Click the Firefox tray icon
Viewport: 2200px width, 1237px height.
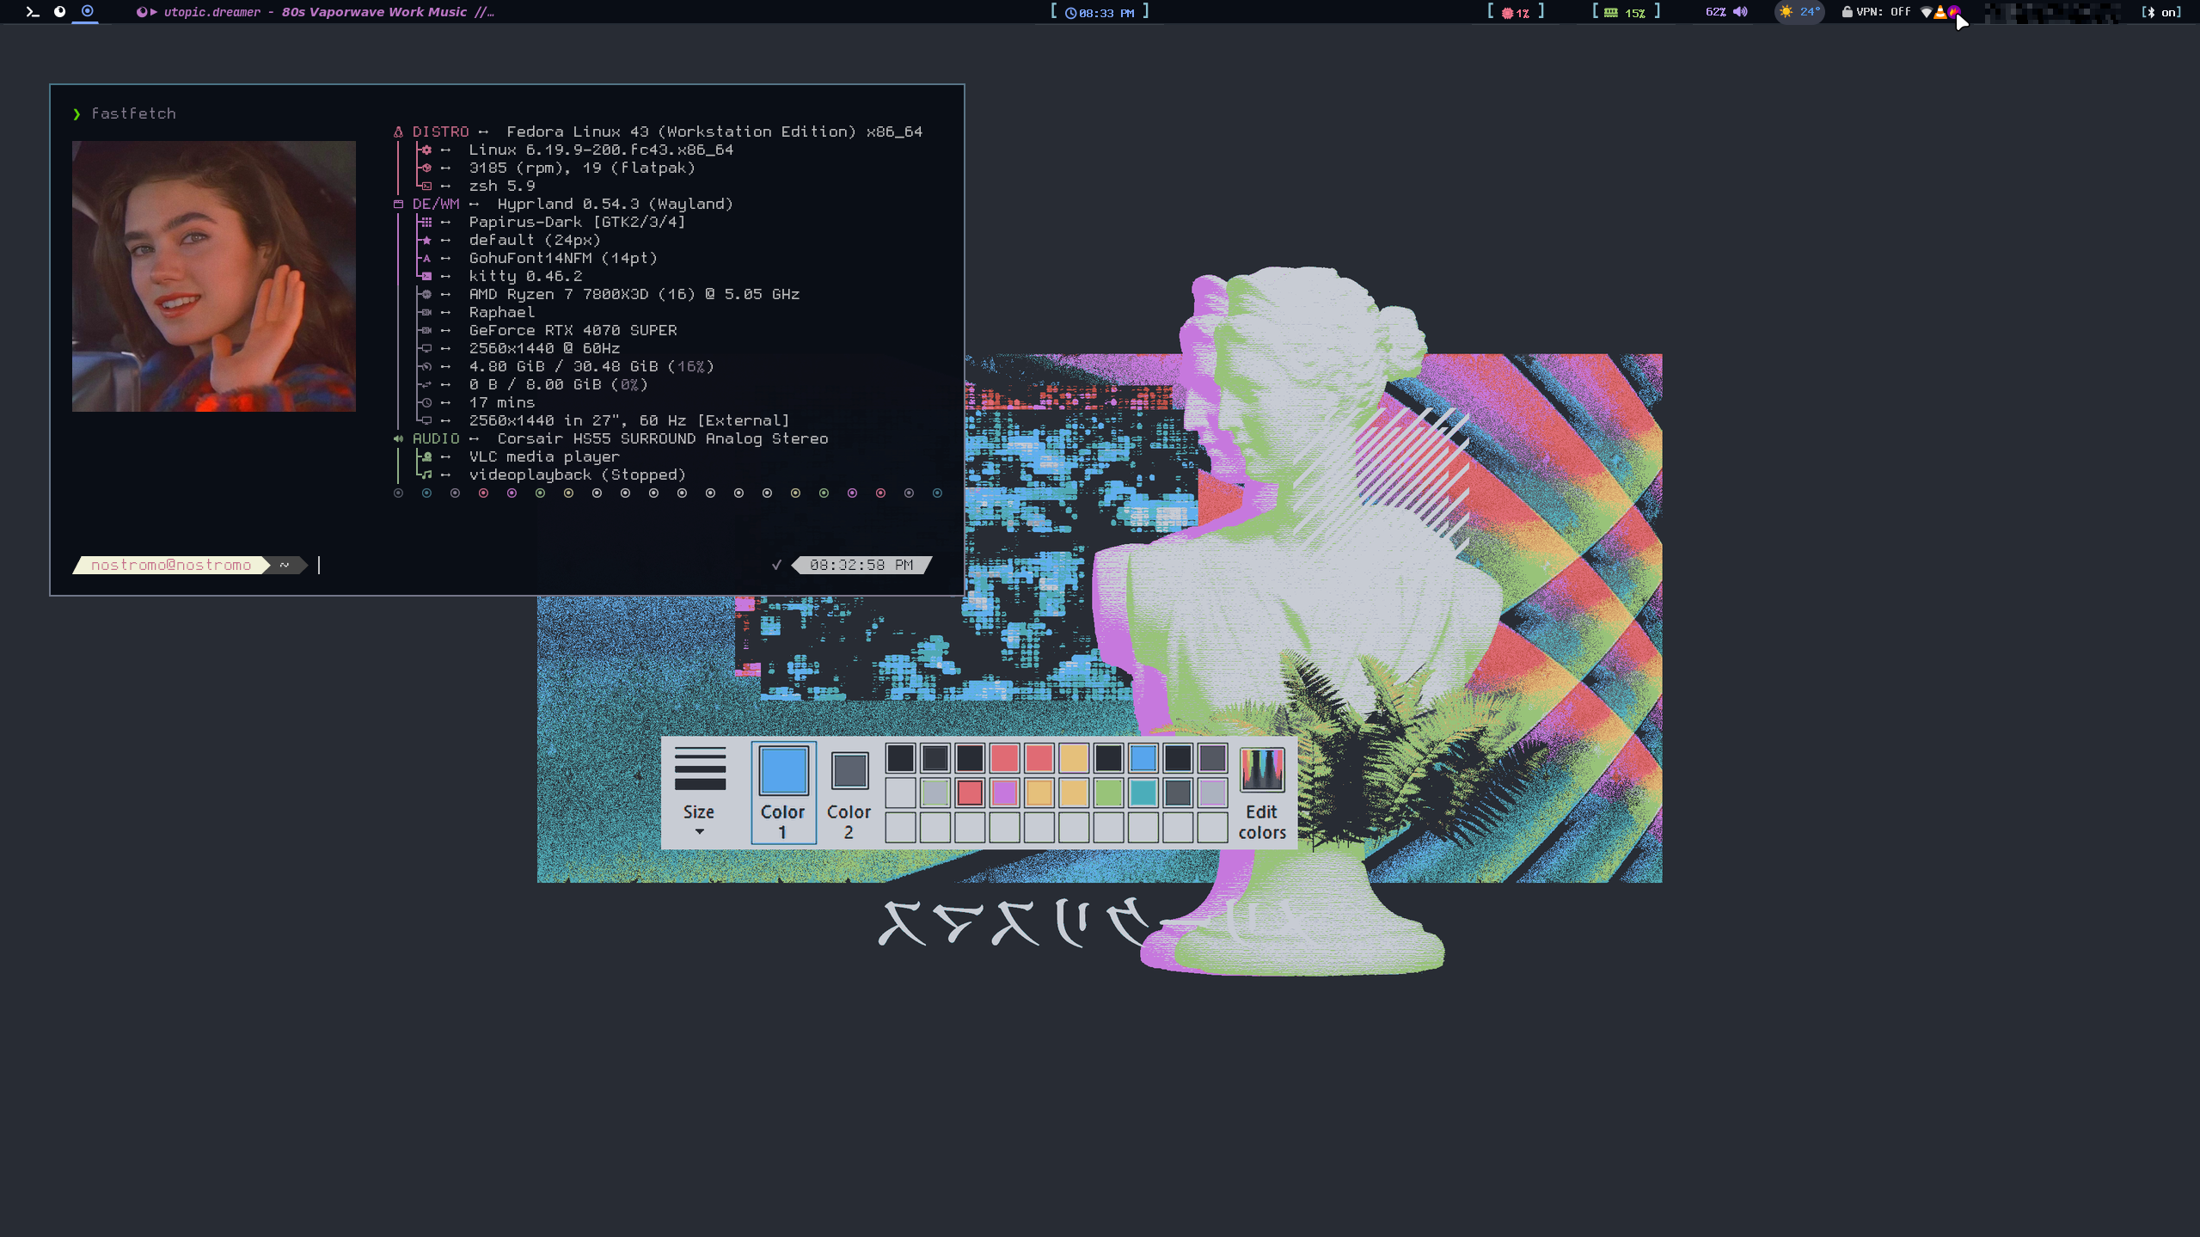click(x=1952, y=11)
